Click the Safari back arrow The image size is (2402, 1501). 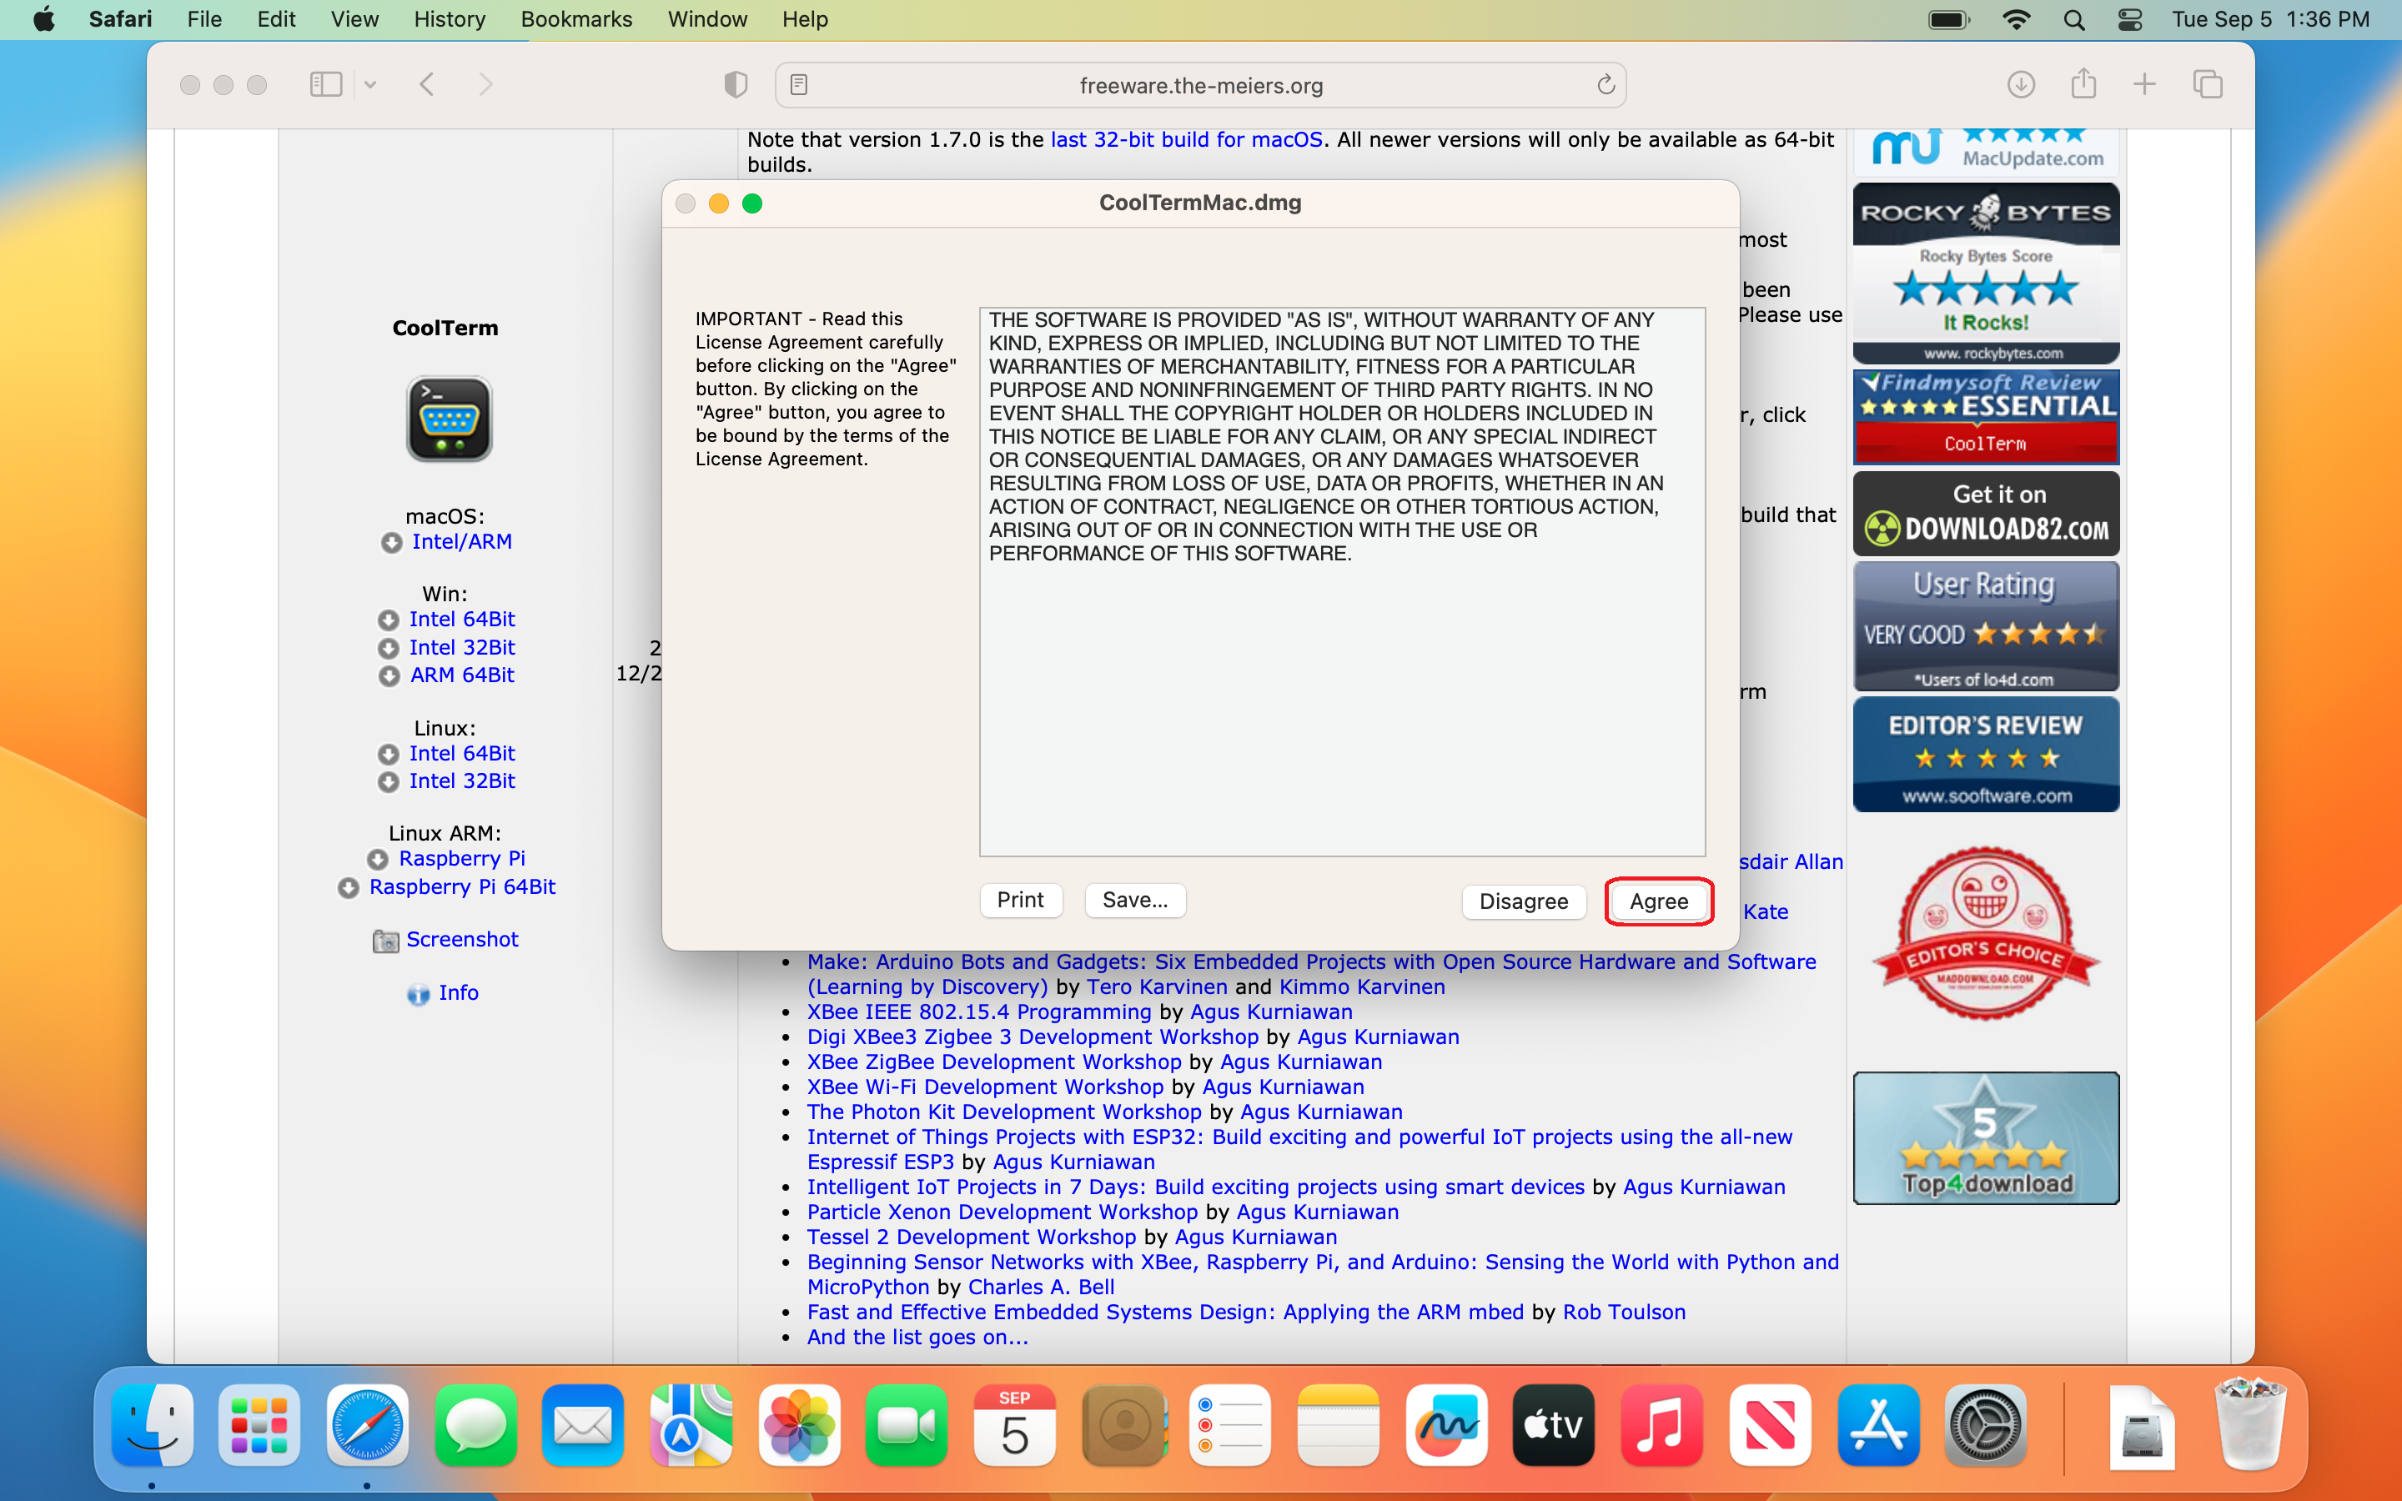427,84
